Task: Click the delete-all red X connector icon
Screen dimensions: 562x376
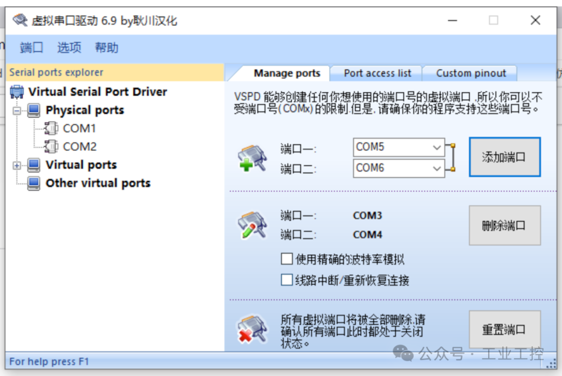Action: [252, 329]
